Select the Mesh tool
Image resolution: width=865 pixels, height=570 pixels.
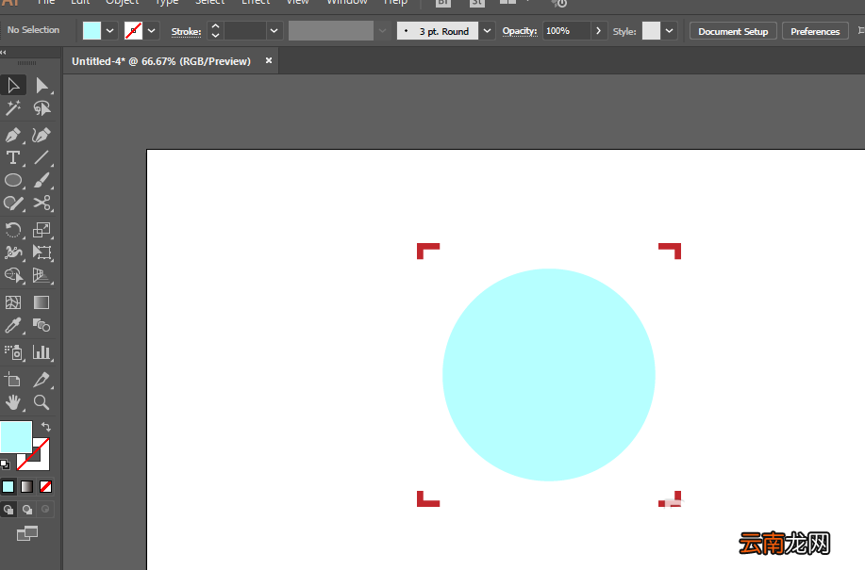click(x=13, y=302)
